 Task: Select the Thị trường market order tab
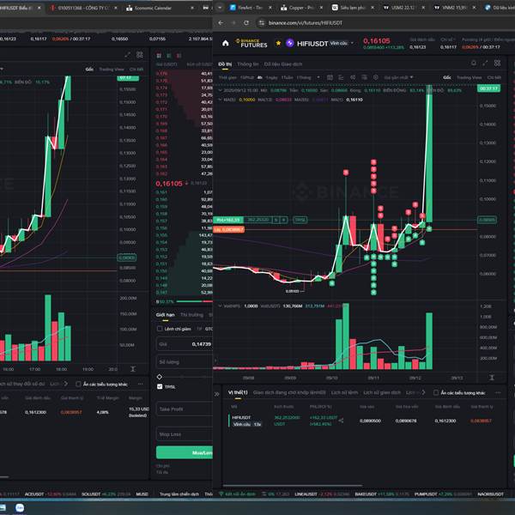point(191,315)
